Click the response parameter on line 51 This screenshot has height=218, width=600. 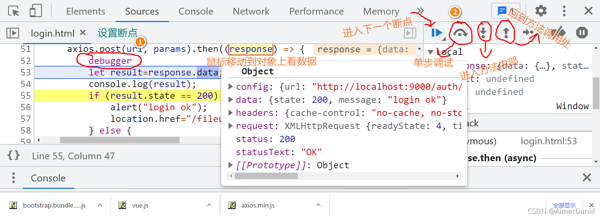click(251, 49)
